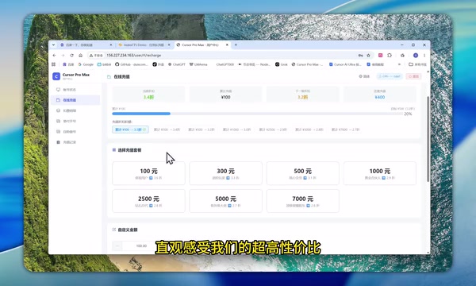Click the ¥500 → 3.2折 tier chip
The height and width of the screenshot is (286, 476).
pos(202,129)
